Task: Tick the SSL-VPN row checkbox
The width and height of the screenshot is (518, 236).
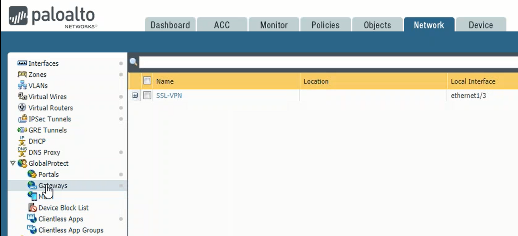Action: pos(147,95)
